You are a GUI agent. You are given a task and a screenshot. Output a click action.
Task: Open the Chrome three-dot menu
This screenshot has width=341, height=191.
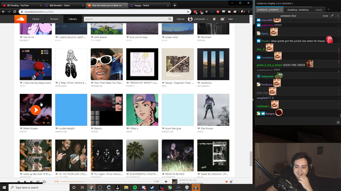tap(249, 12)
